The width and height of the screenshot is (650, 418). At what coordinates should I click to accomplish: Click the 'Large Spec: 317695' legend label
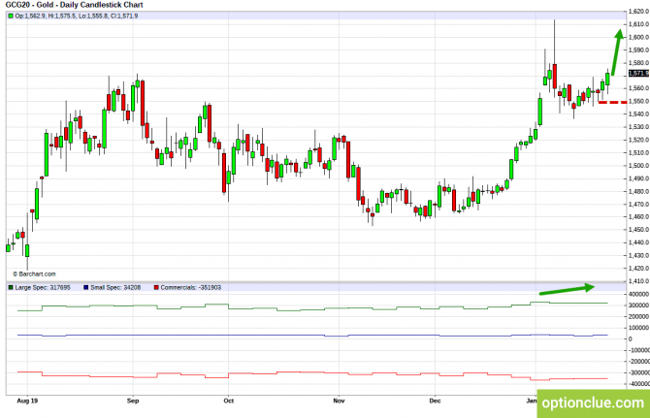click(x=43, y=287)
